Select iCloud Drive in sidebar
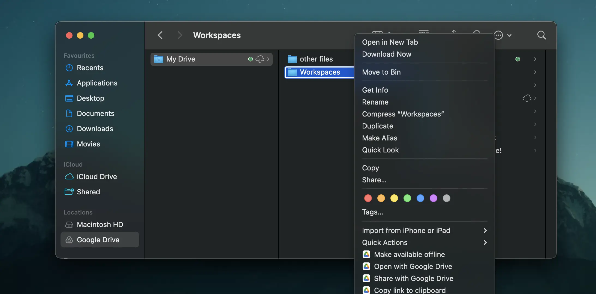The image size is (596, 294). (97, 177)
